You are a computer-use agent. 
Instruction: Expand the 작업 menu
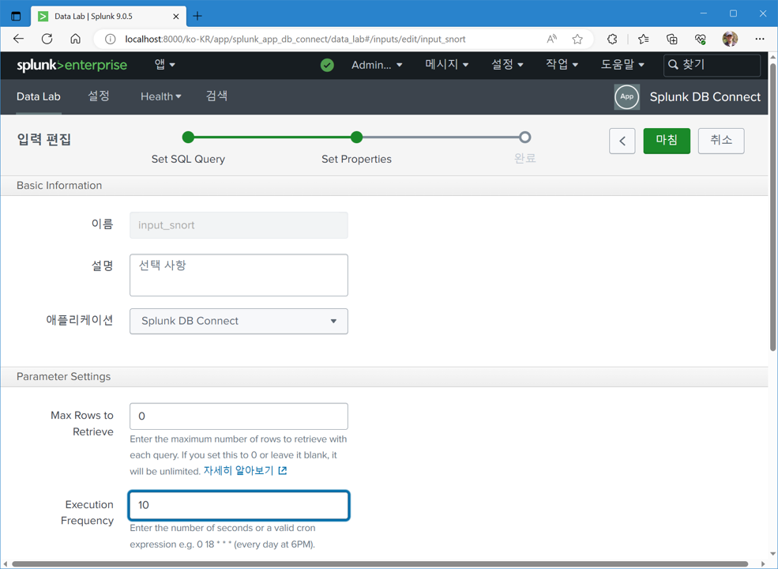tap(562, 65)
